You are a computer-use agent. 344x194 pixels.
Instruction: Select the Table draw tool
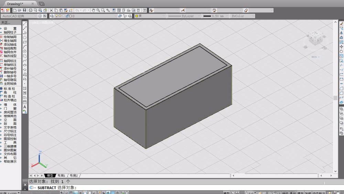25,102
